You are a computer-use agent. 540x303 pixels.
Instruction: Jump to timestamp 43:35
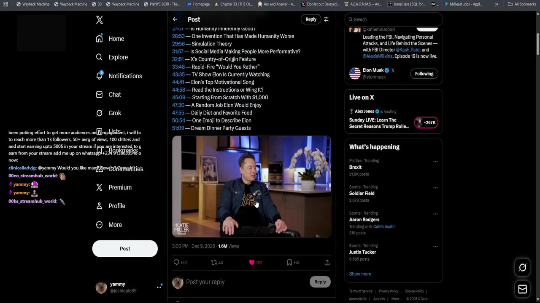tap(178, 74)
